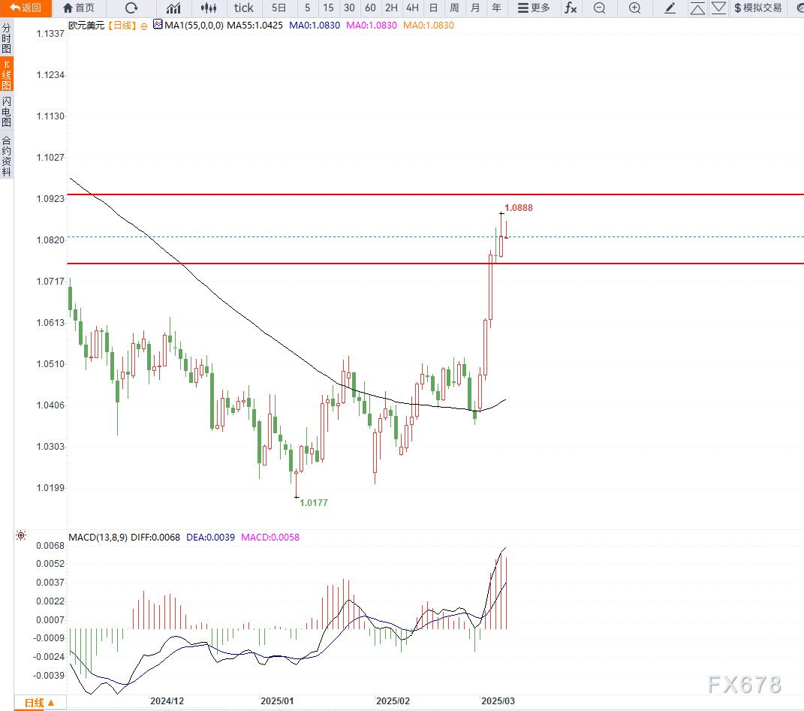Click the 2025/02 date axis label
This screenshot has width=804, height=711.
[x=393, y=700]
